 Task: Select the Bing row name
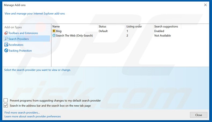pos(59,31)
